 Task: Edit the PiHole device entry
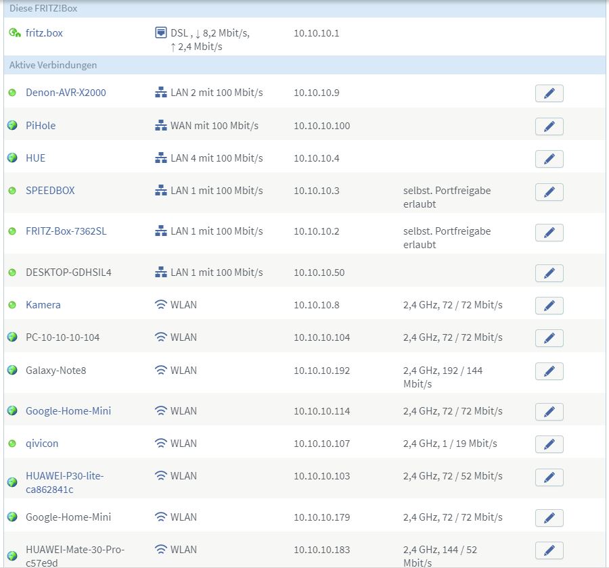pos(549,126)
